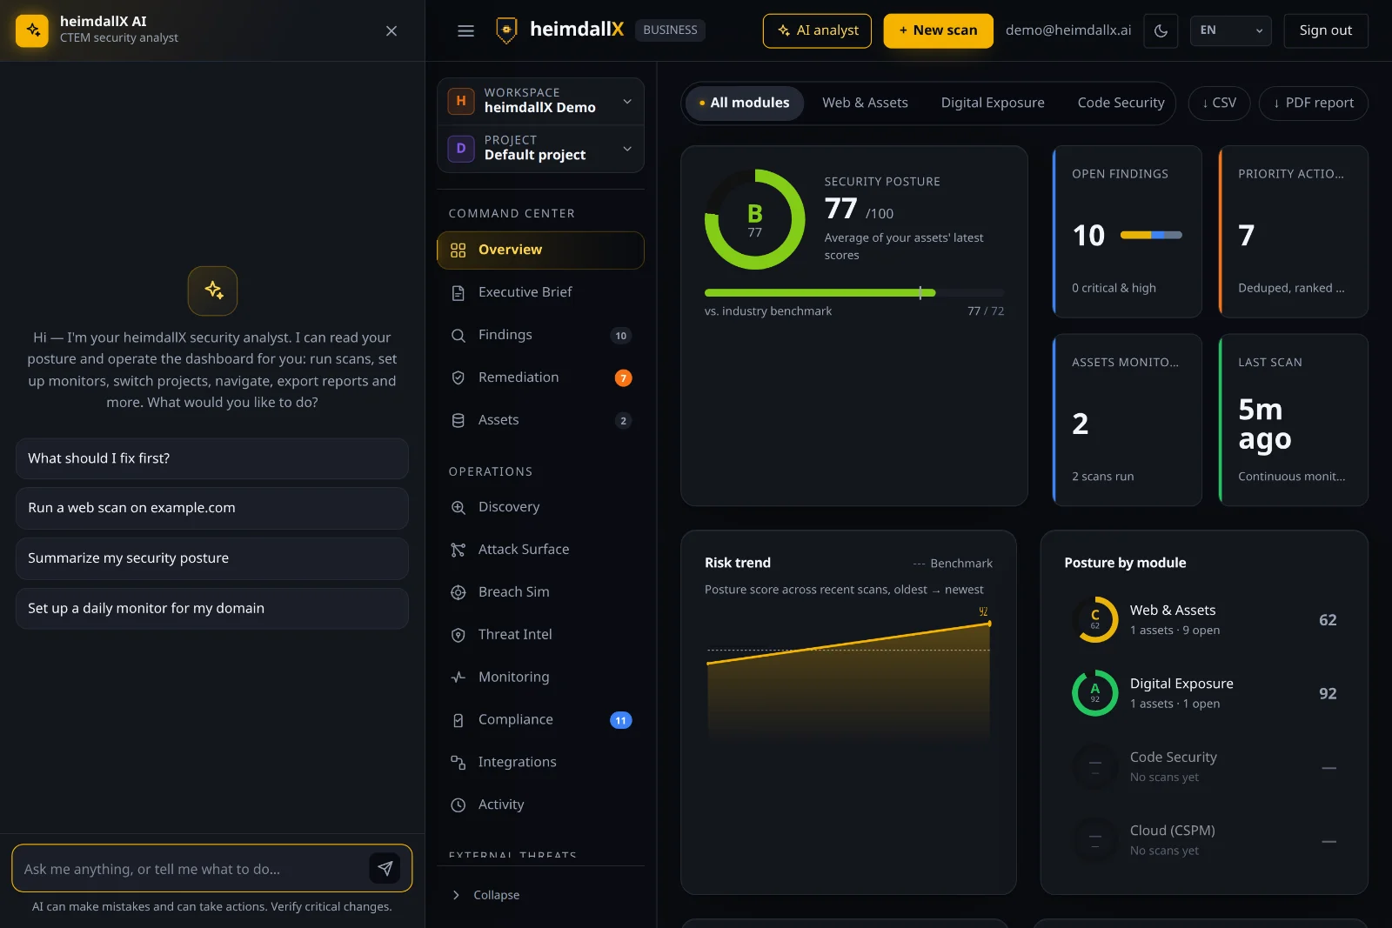Click the Breach Sim target icon
This screenshot has width=1392, height=928.
click(x=458, y=592)
